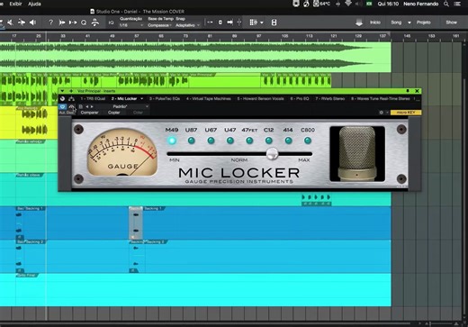This screenshot has height=327, width=468.
Task: Click the plus icon in Voz Principal inserts bar
Action: pos(71,91)
